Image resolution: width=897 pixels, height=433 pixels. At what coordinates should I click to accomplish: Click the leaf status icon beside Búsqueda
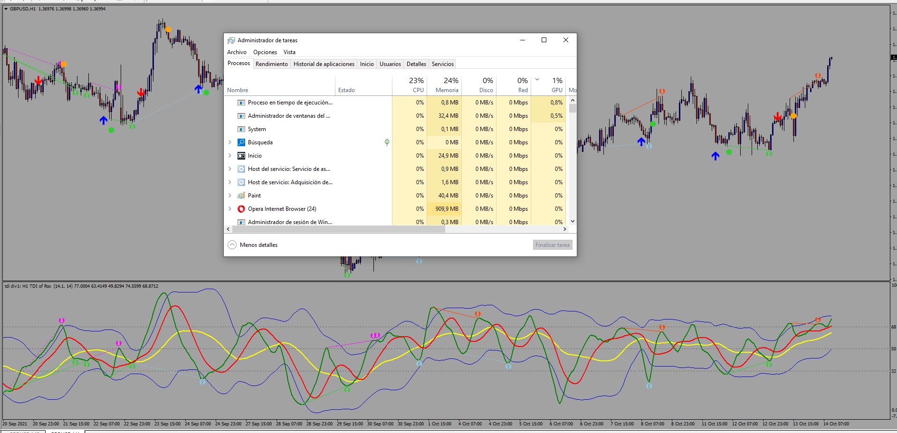click(x=387, y=142)
